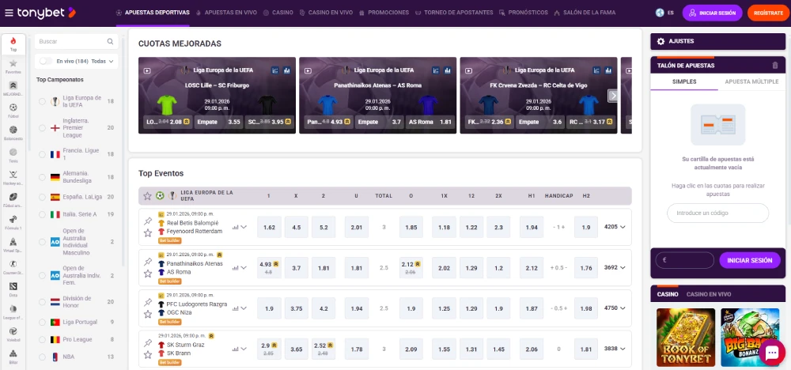Click the euro stake amount field
791x370 pixels.
tap(684, 261)
